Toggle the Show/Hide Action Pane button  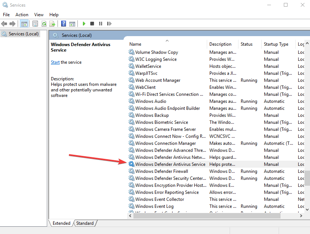coord(72,24)
